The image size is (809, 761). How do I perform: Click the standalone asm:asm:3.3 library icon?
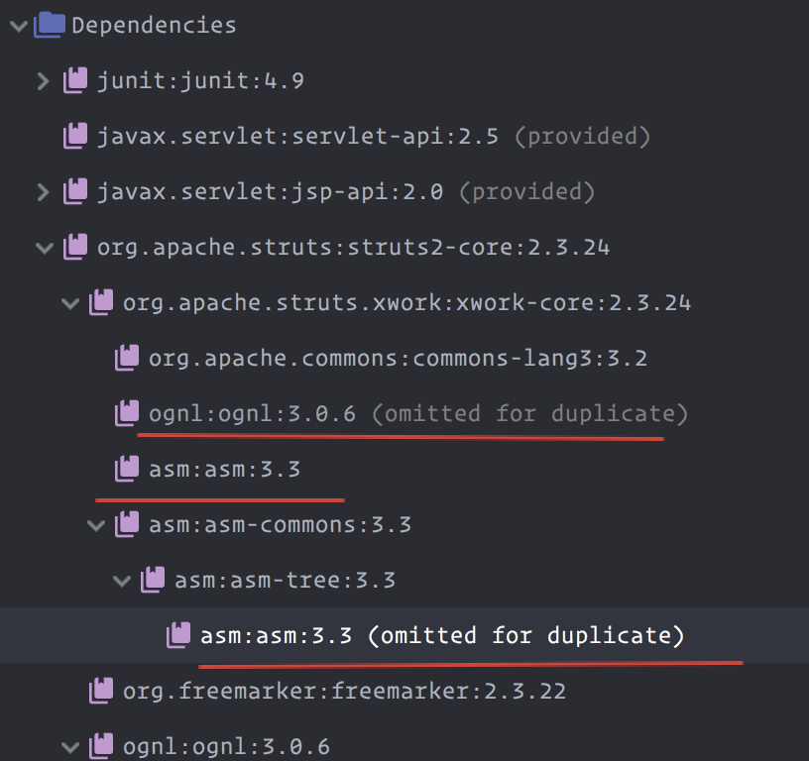tap(127, 469)
